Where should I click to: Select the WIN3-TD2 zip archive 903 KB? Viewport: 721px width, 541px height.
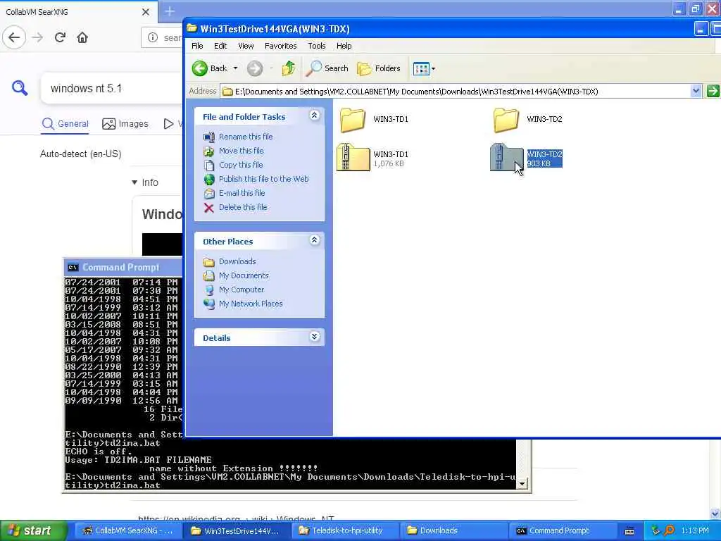click(507, 157)
